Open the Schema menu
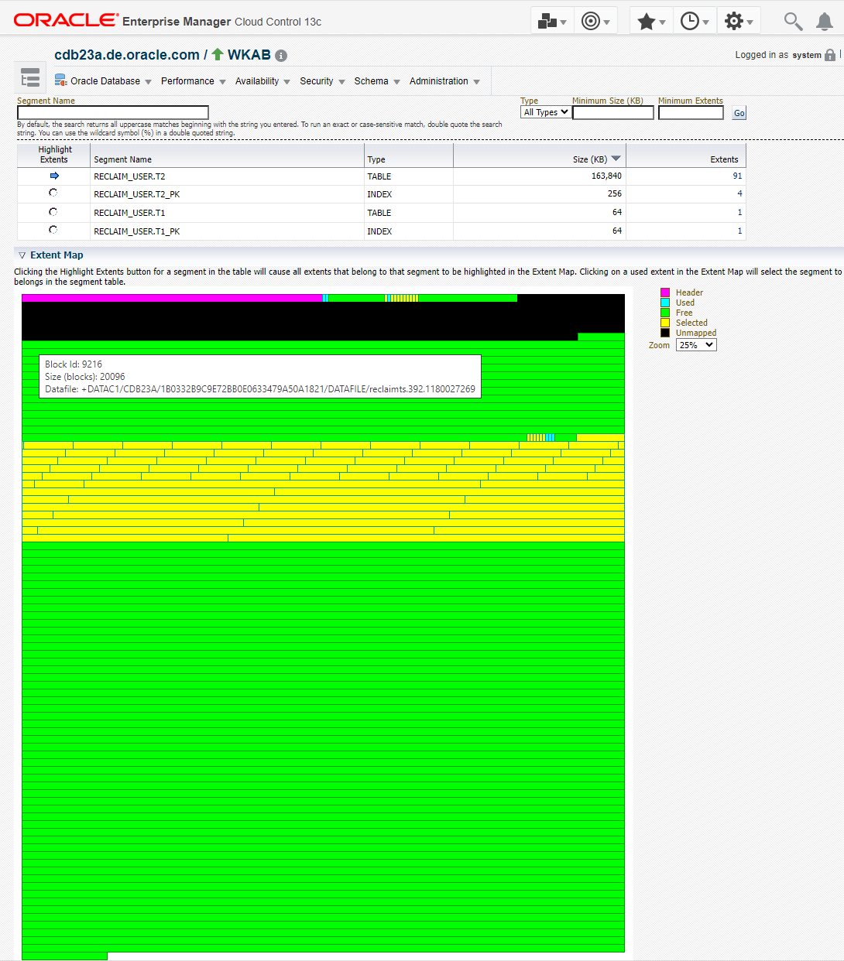The height and width of the screenshot is (961, 844). 377,81
